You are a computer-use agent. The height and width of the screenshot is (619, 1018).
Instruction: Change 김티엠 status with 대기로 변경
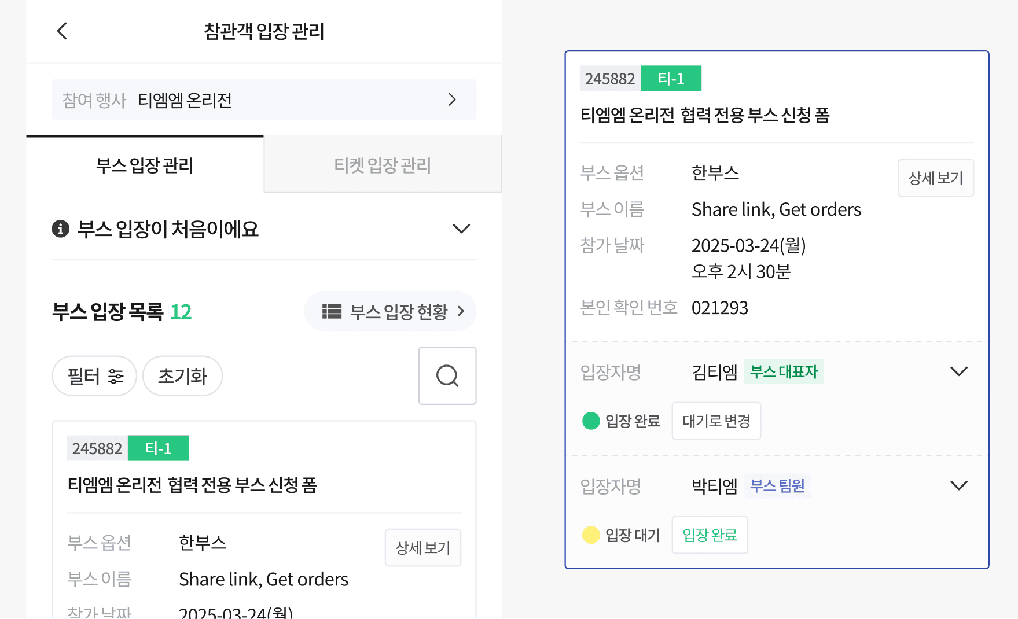click(x=716, y=421)
